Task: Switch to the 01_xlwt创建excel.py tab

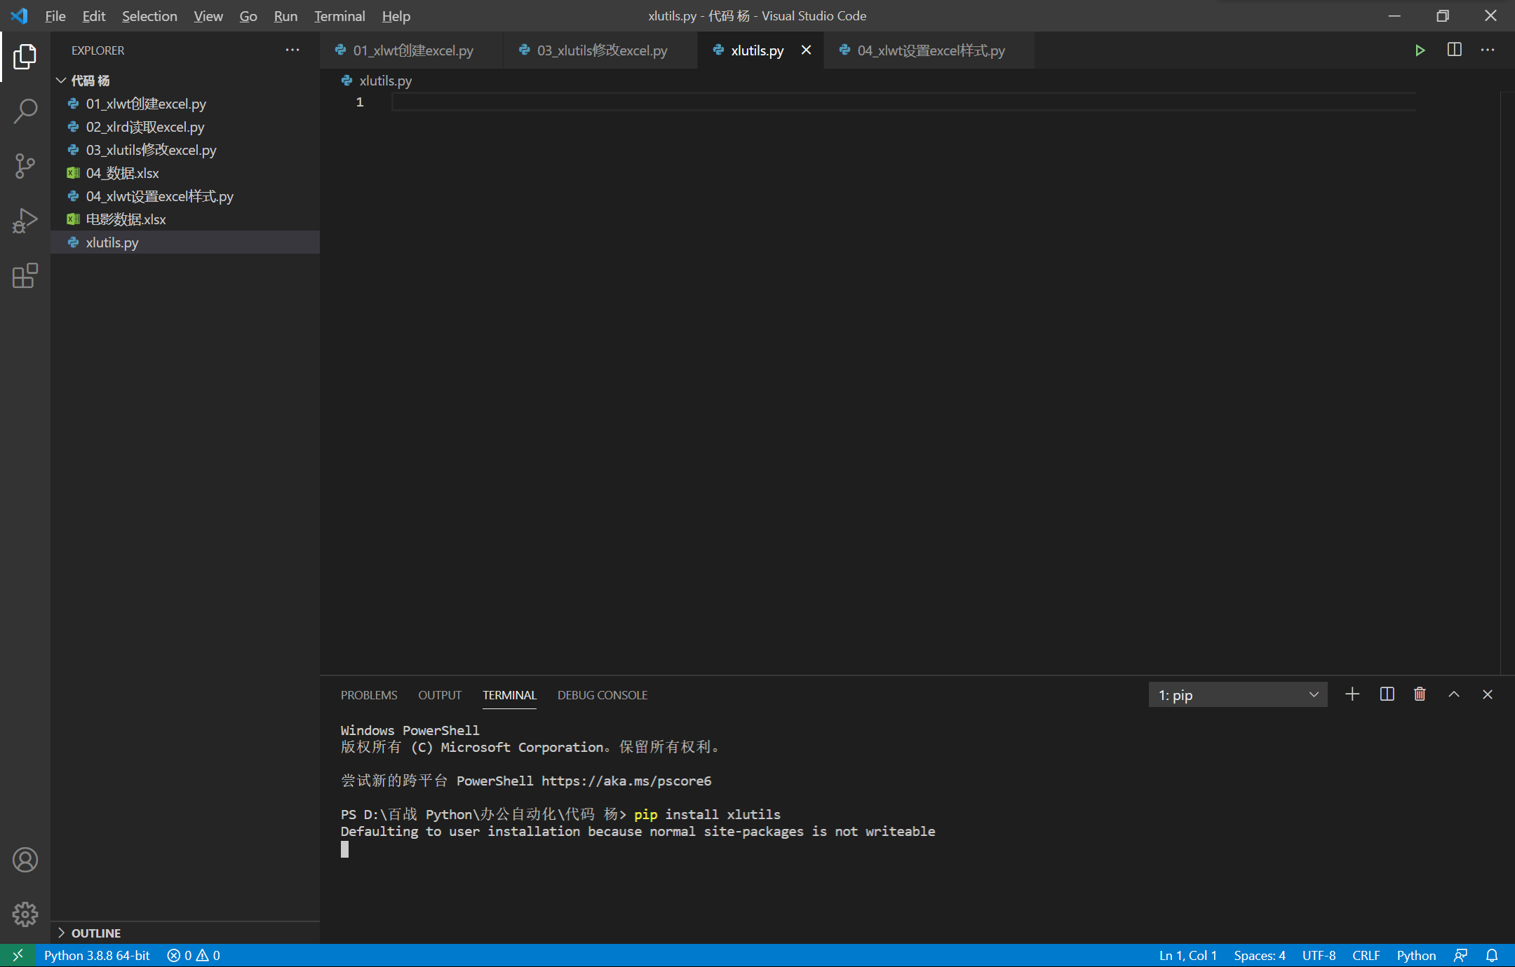Action: (x=412, y=50)
